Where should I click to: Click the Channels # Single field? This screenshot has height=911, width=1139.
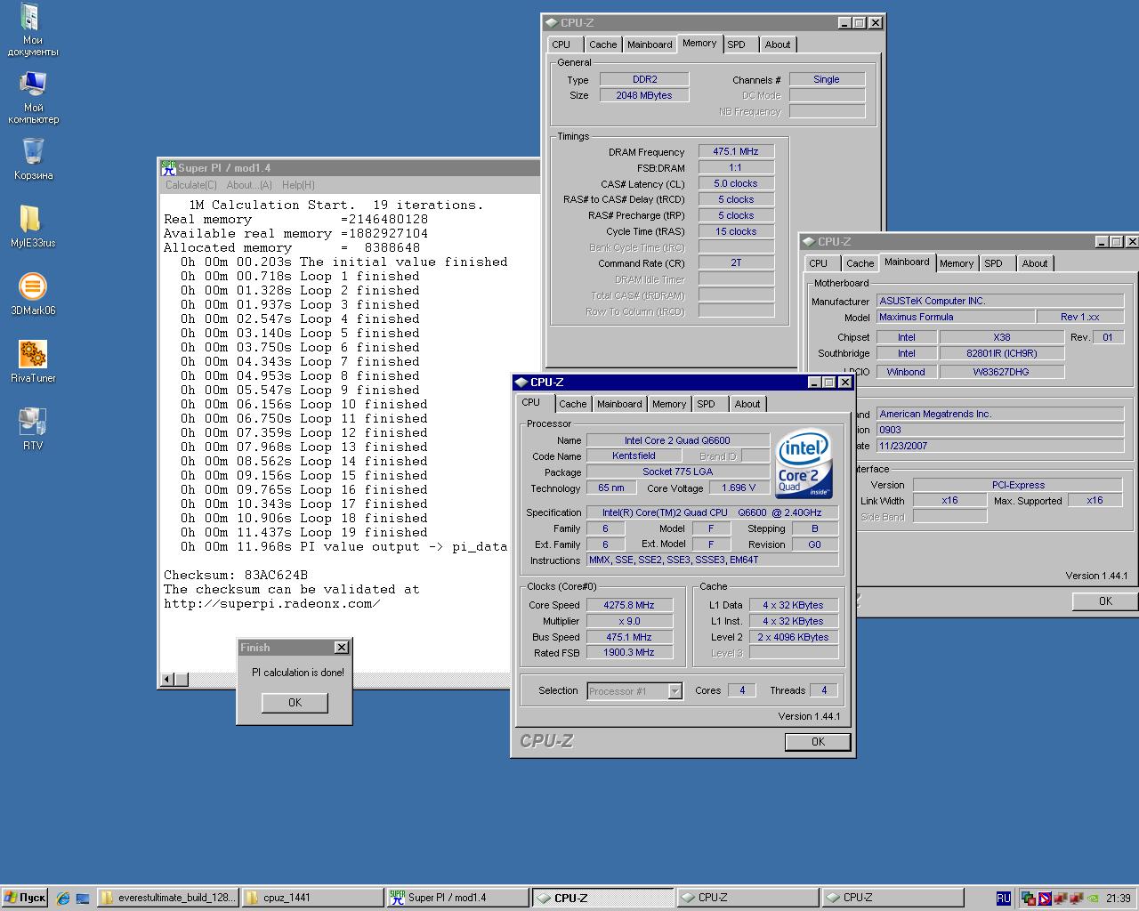(x=827, y=79)
